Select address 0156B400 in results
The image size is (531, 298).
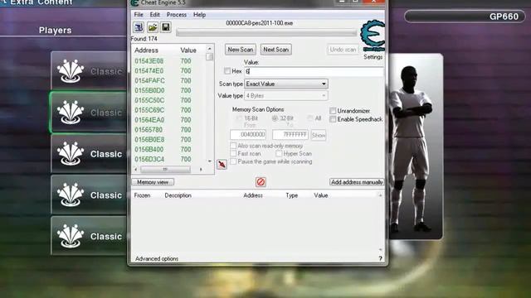pyautogui.click(x=149, y=149)
